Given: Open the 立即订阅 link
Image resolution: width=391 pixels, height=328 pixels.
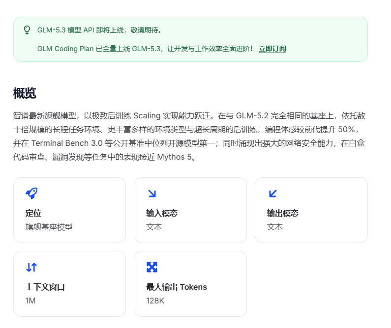Looking at the screenshot, I should tap(272, 49).
